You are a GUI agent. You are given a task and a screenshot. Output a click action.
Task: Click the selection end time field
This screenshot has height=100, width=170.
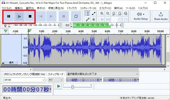click(x=120, y=80)
